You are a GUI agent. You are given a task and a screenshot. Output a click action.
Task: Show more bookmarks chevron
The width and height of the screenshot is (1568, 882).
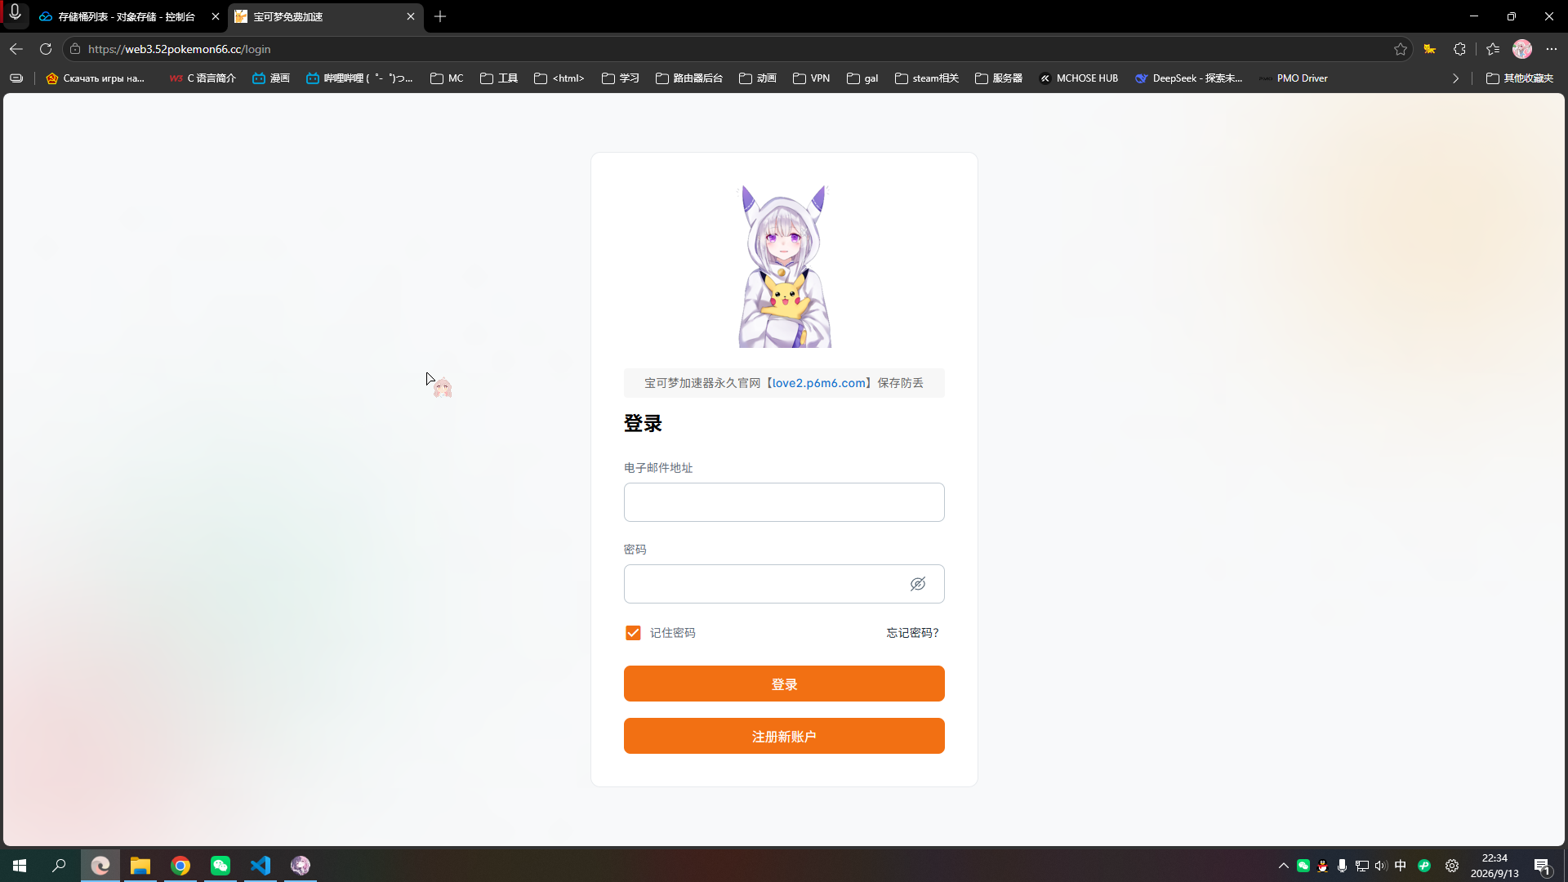1455,78
